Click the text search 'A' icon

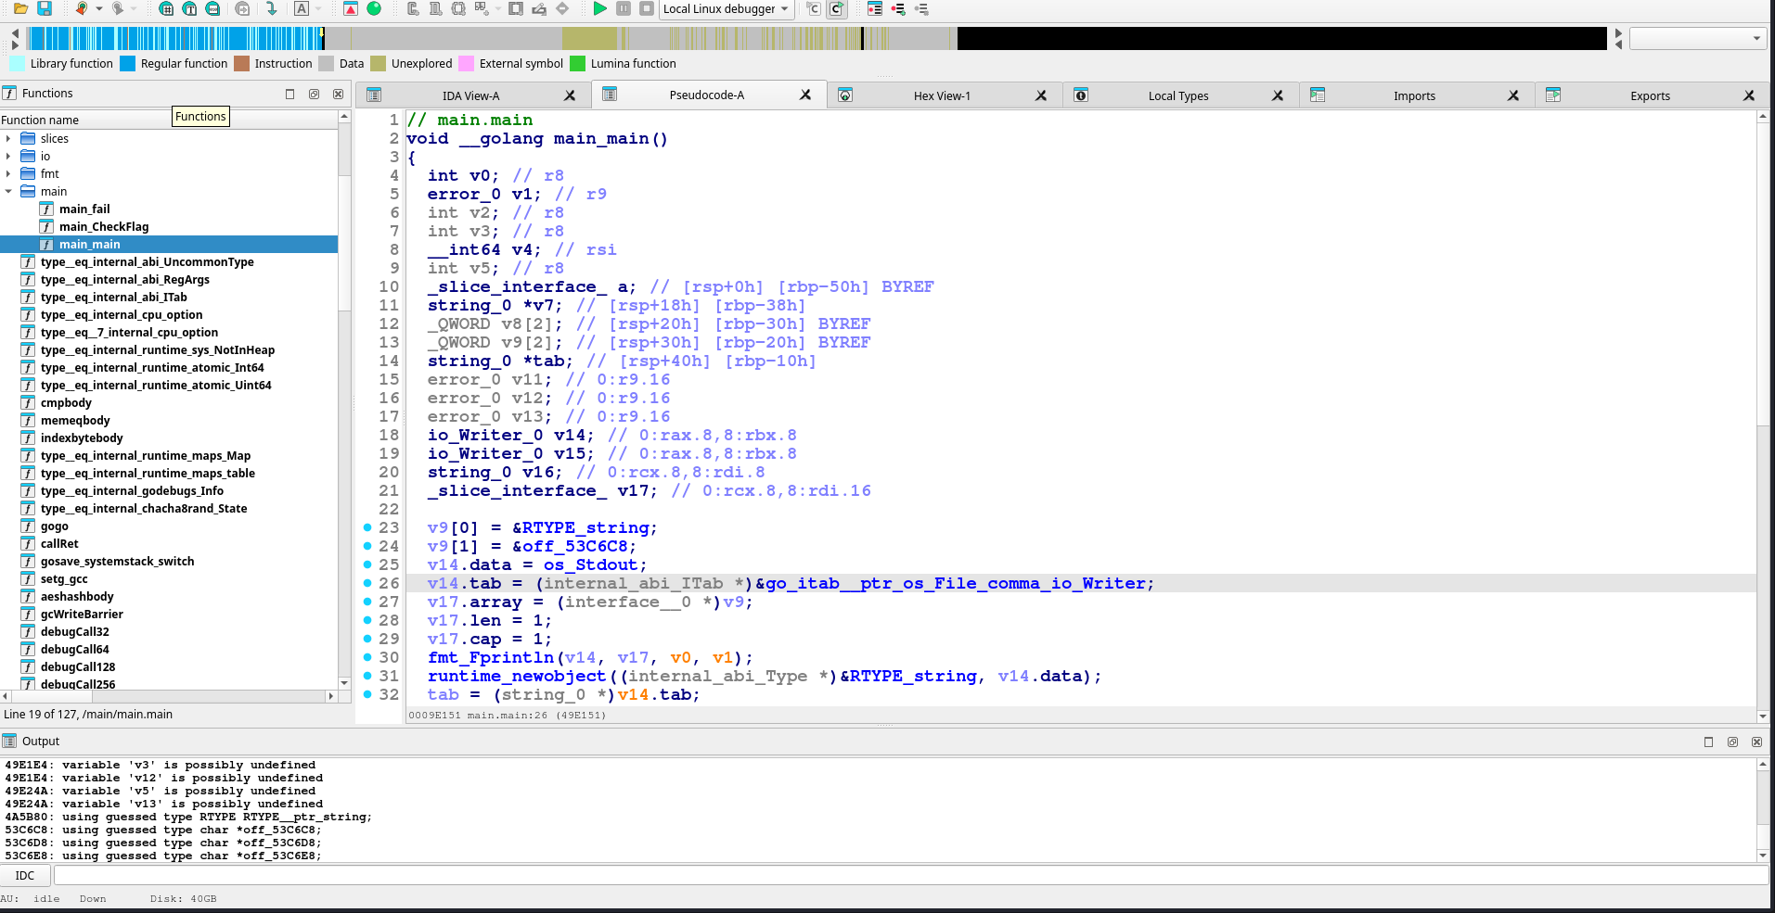point(302,8)
